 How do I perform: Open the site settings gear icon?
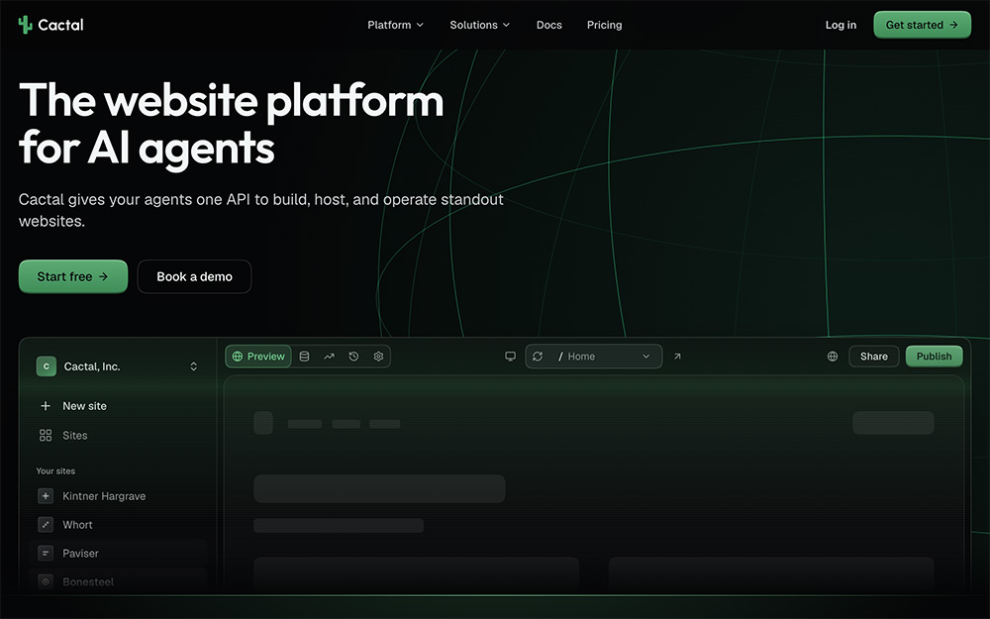pos(378,357)
